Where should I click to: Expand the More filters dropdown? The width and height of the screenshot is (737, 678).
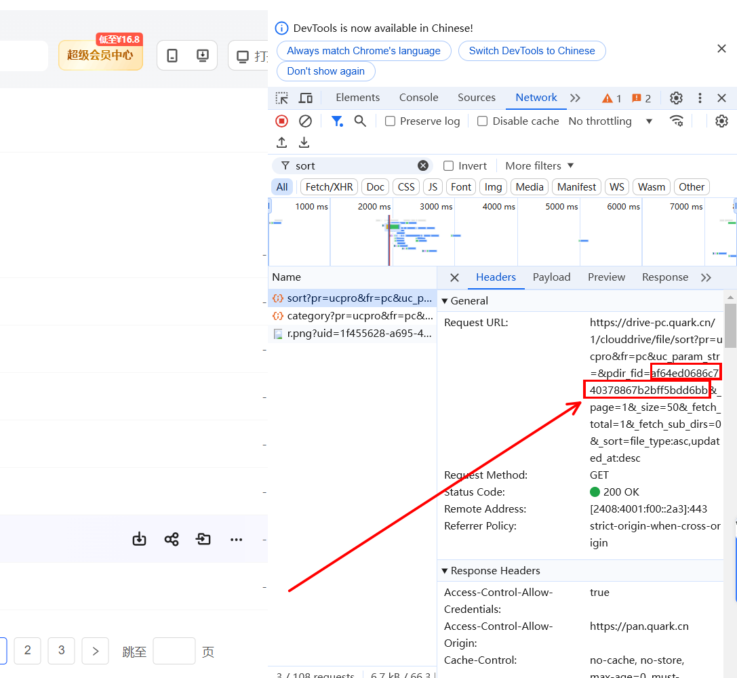pyautogui.click(x=540, y=166)
